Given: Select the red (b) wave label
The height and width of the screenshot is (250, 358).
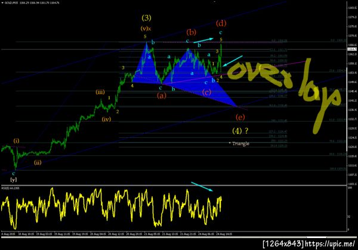Looking at the screenshot, I should click(191, 32).
